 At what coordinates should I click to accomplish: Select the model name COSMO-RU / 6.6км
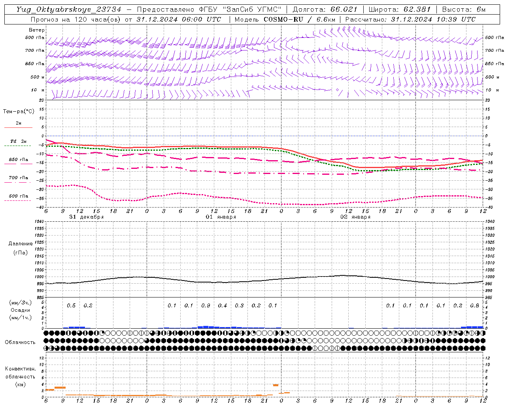coord(299,19)
